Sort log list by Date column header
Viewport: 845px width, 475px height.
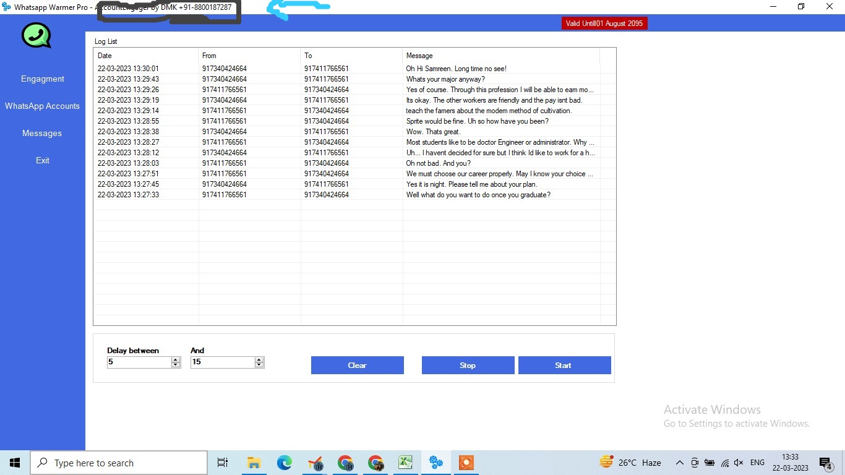(146, 56)
